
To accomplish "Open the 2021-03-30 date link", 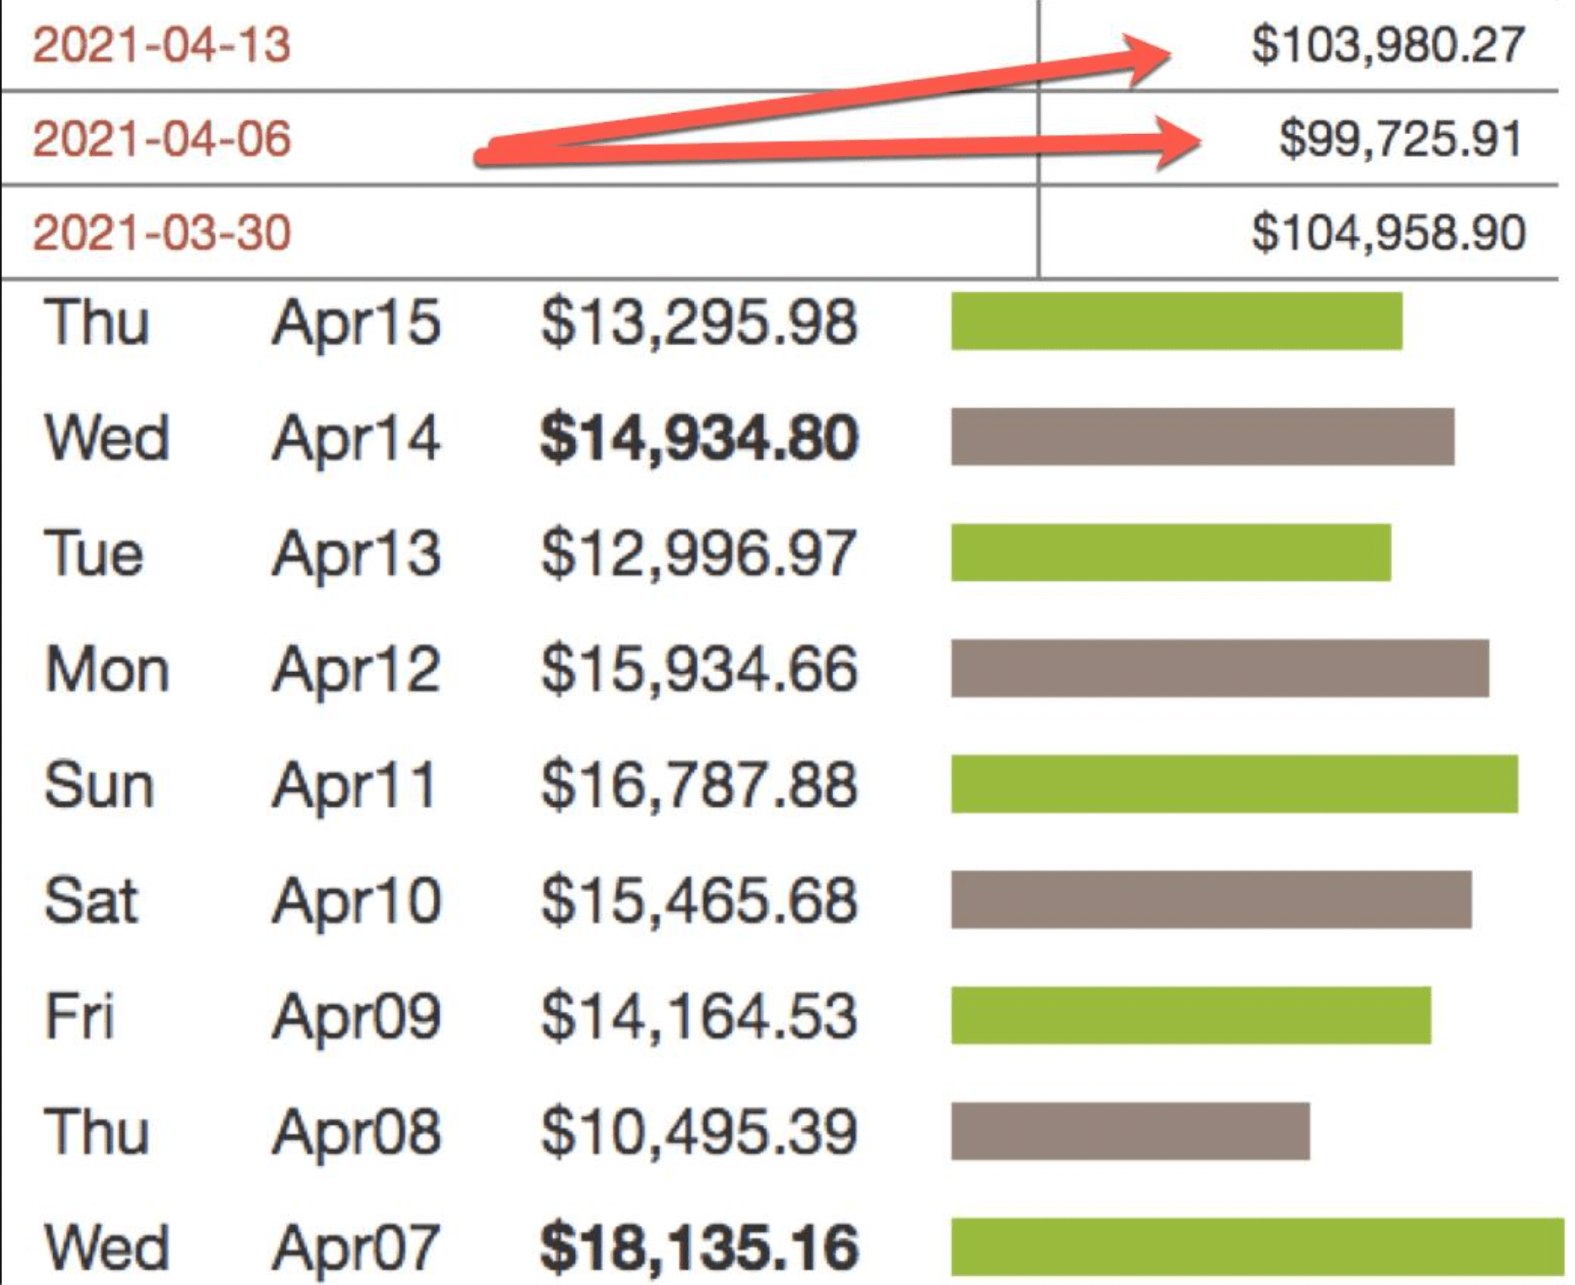I will (162, 233).
